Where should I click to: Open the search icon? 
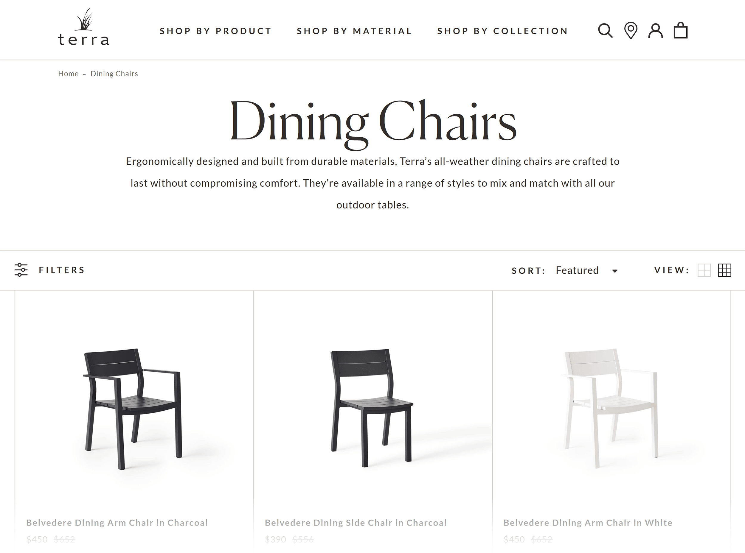click(x=605, y=31)
